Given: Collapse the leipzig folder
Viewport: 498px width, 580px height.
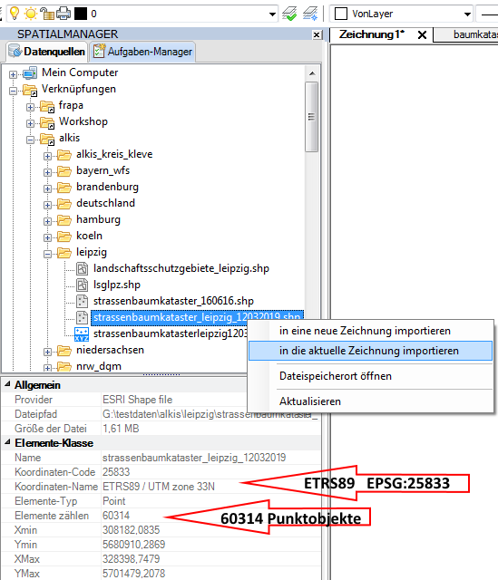Looking at the screenshot, I should click(x=47, y=254).
